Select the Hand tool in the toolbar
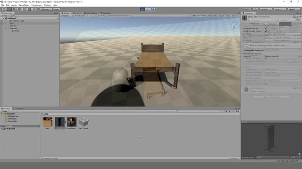 4,9
